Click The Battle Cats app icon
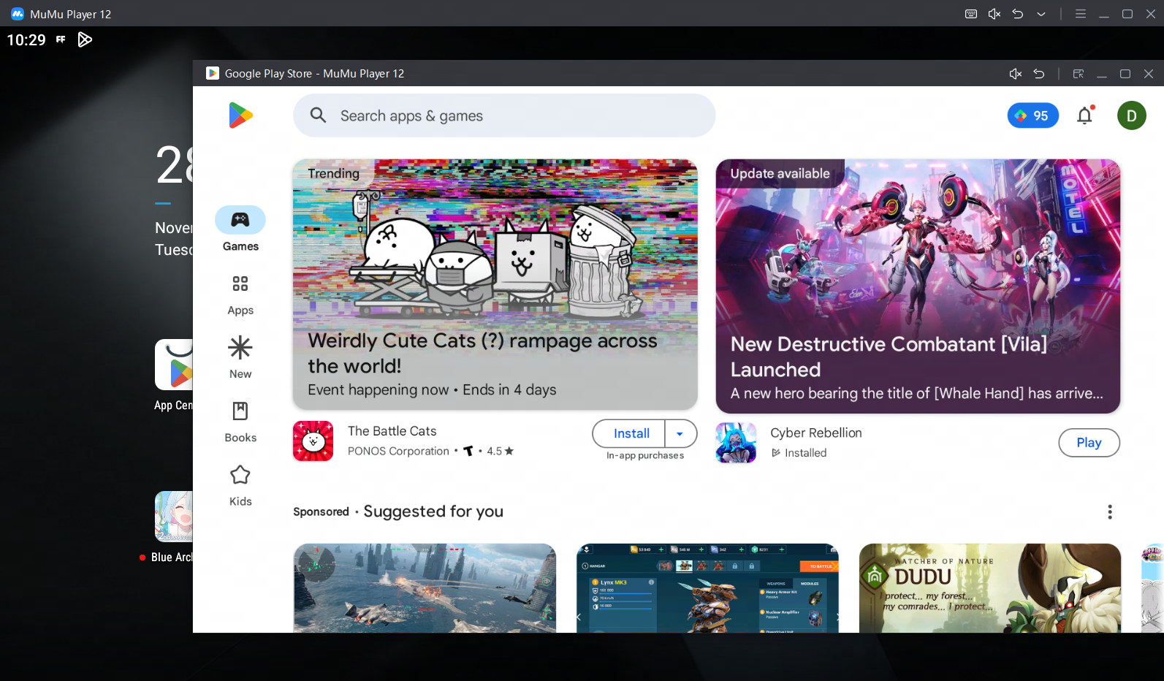The image size is (1164, 681). [x=313, y=441]
